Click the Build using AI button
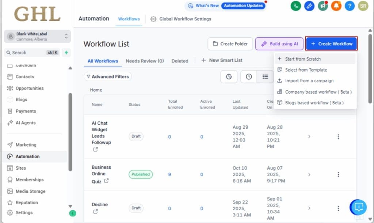Viewport: 374px width, 223px height. (279, 44)
